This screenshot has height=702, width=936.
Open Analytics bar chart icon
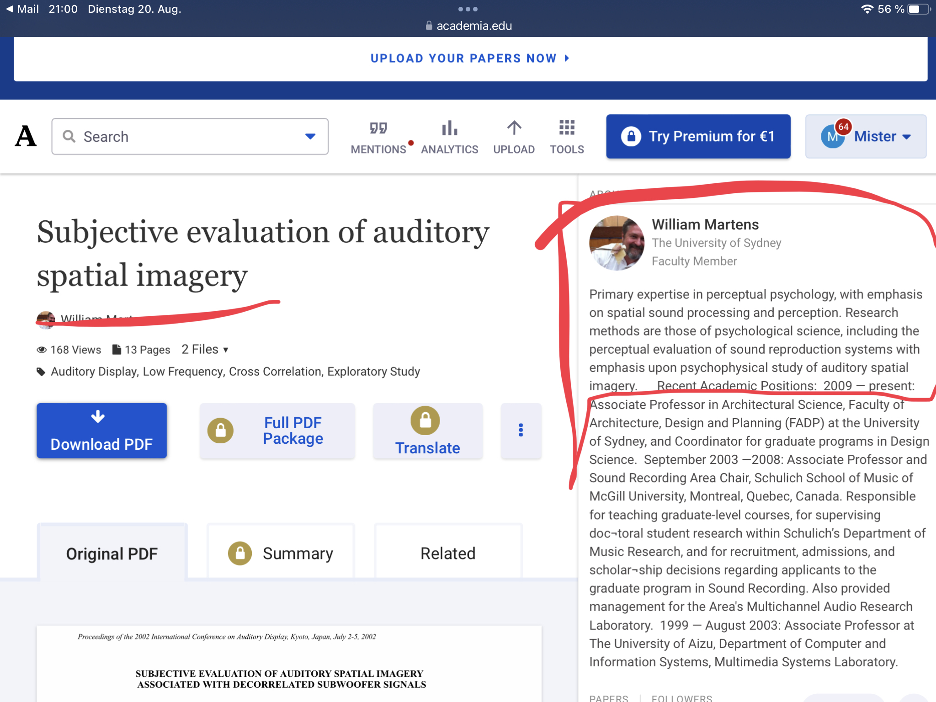(x=450, y=128)
